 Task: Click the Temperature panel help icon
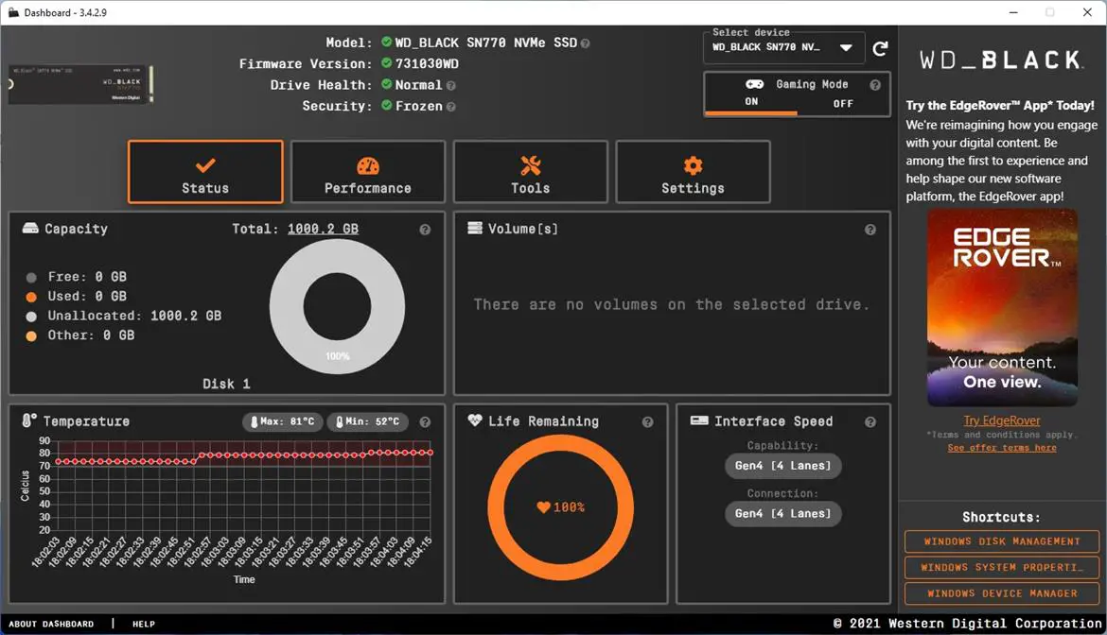click(x=425, y=422)
